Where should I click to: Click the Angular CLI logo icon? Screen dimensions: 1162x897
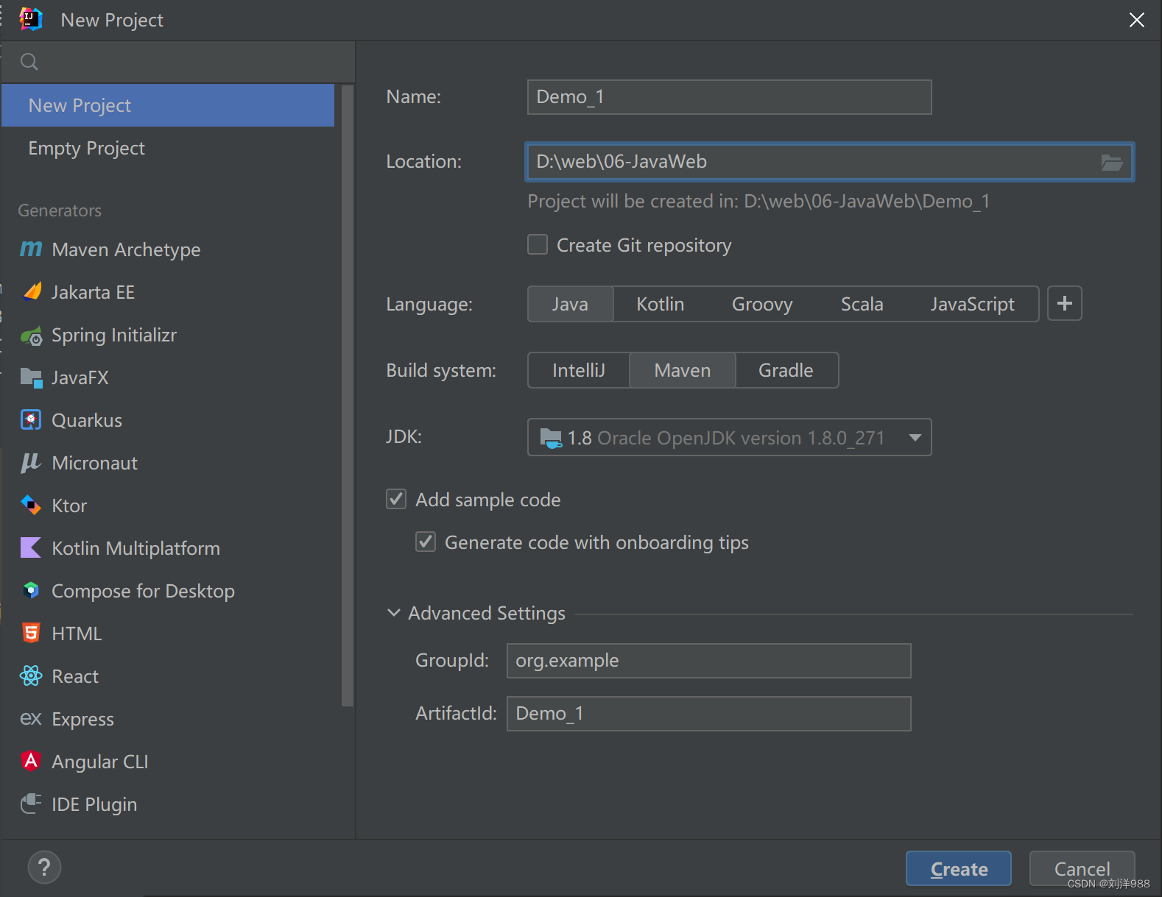[31, 761]
